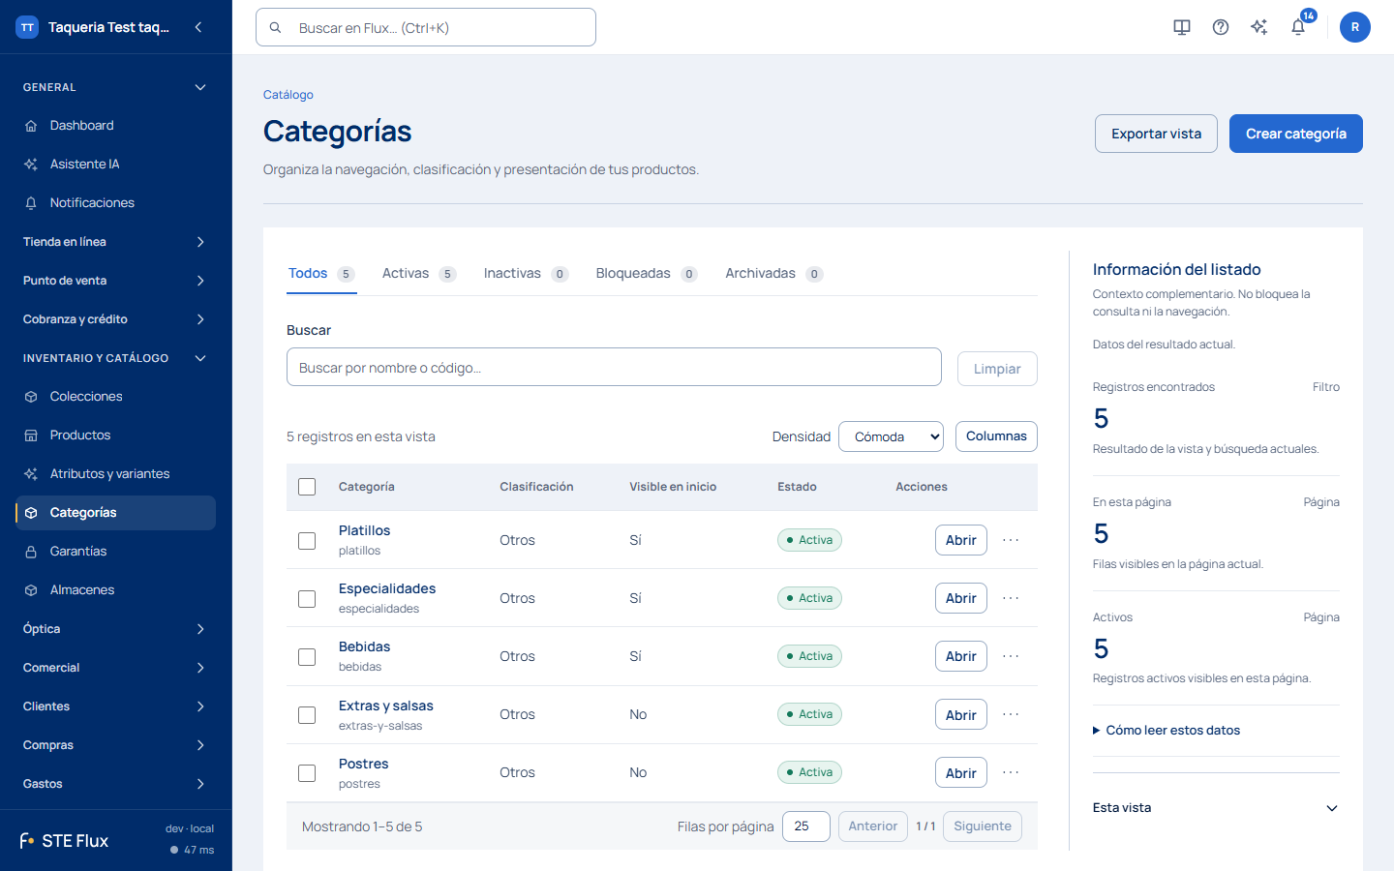This screenshot has height=871, width=1394.
Task: Switch to the Bloqueadas tab
Action: point(647,274)
